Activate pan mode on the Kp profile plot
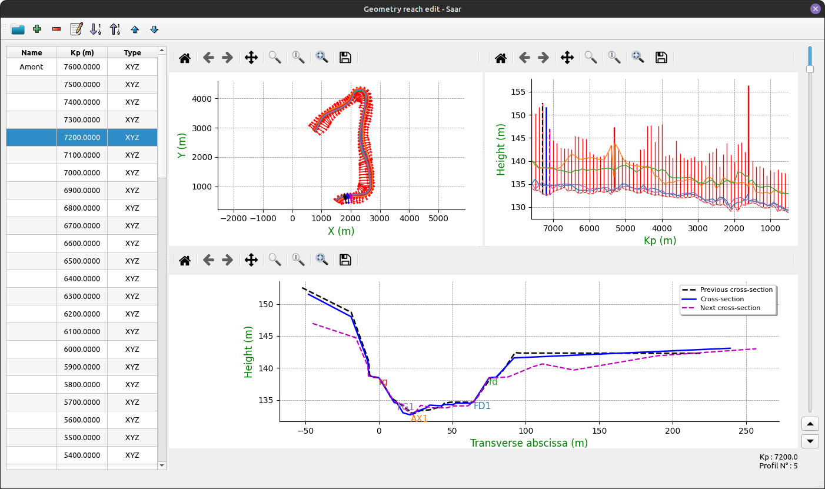The width and height of the screenshot is (825, 489). pos(567,57)
